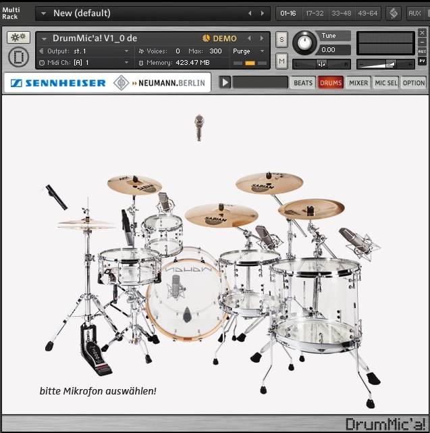Click the left crash cymbal
The image size is (430, 433).
134,185
